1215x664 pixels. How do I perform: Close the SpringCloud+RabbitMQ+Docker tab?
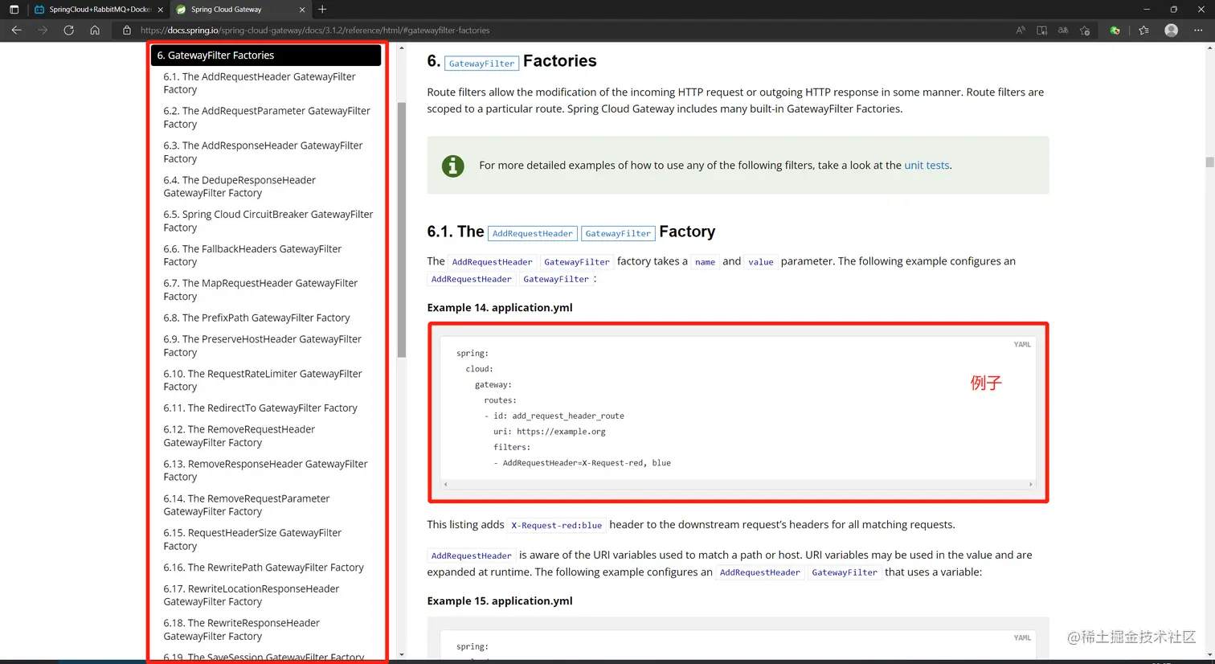click(161, 10)
